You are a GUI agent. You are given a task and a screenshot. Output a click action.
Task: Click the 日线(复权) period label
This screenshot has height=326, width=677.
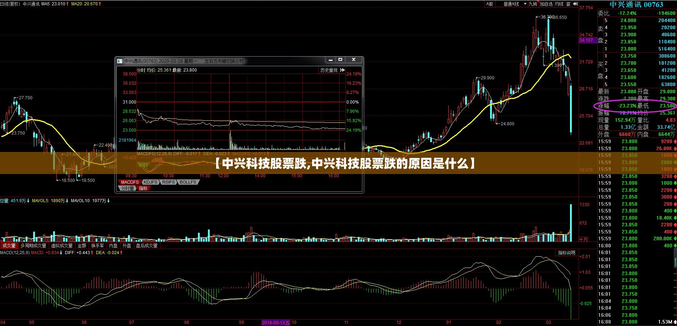pos(10,4)
